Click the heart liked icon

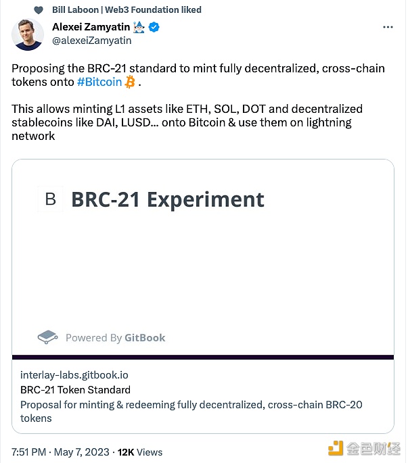tap(39, 10)
